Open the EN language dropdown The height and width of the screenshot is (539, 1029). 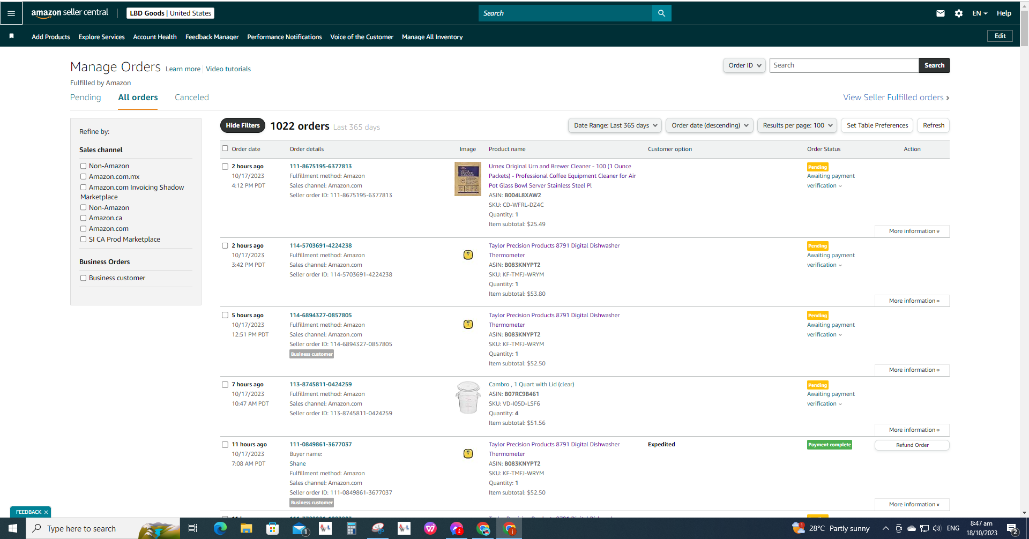[980, 13]
